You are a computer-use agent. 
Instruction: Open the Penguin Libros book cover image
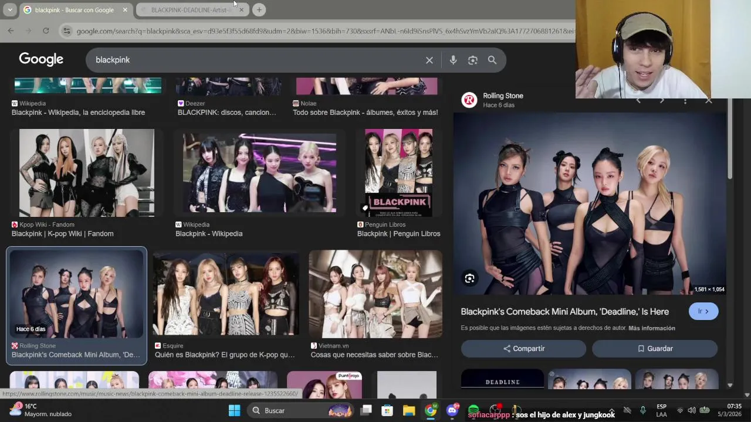[x=399, y=173]
